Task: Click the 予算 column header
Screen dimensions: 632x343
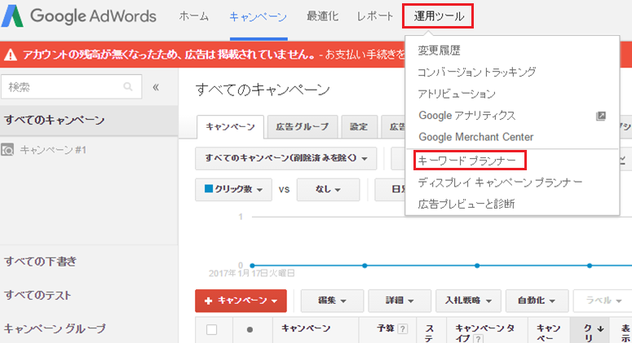Action: pyautogui.click(x=386, y=328)
